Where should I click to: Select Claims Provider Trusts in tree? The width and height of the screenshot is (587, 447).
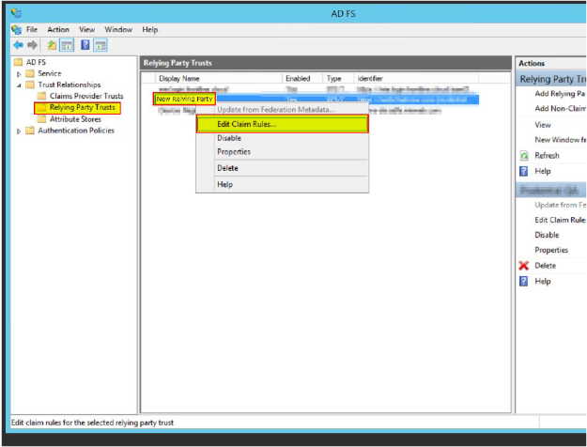coord(86,96)
